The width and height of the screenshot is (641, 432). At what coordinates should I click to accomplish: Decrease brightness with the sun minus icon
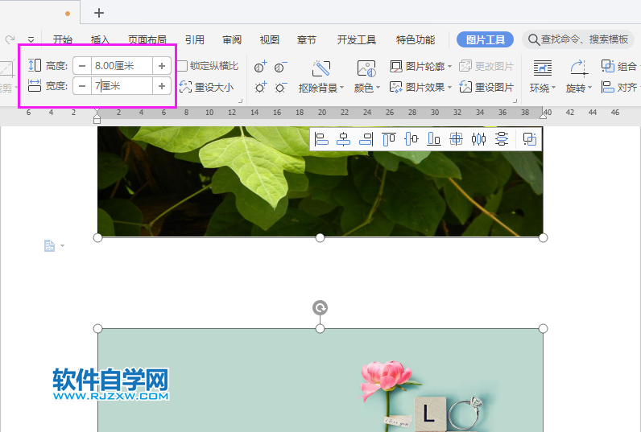280,87
